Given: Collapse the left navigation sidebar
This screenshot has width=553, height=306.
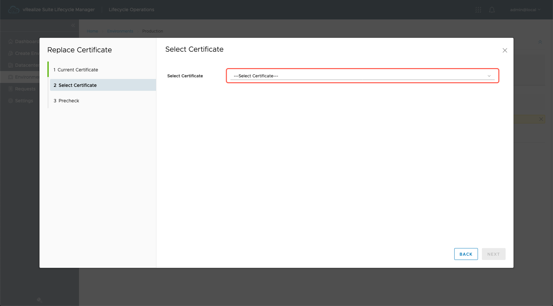Looking at the screenshot, I should pos(73,25).
